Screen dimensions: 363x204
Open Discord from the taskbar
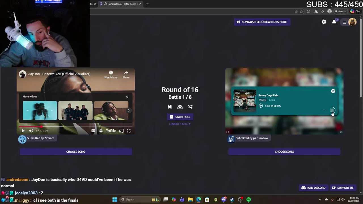[x=224, y=199]
